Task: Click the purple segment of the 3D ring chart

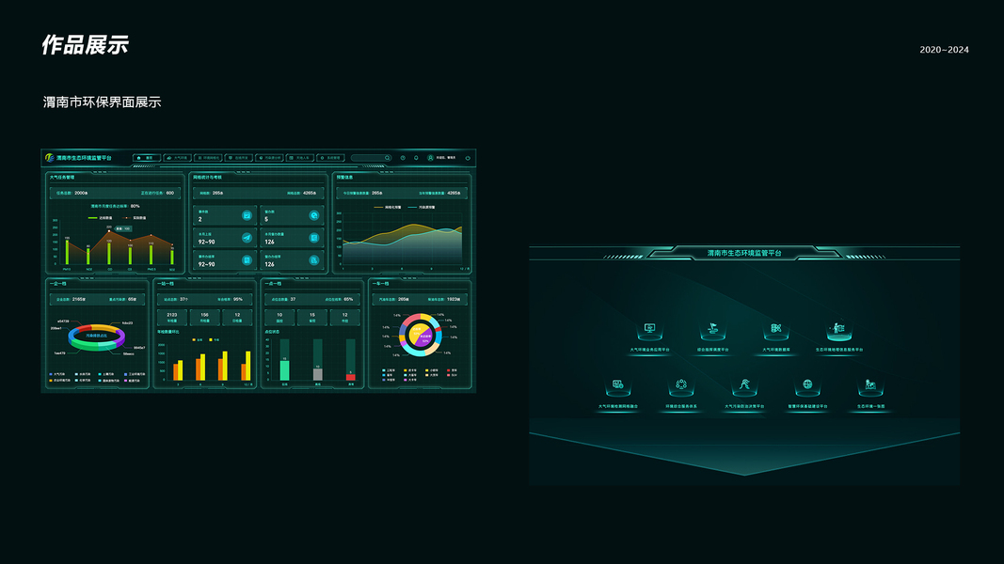Action: tap(120, 338)
